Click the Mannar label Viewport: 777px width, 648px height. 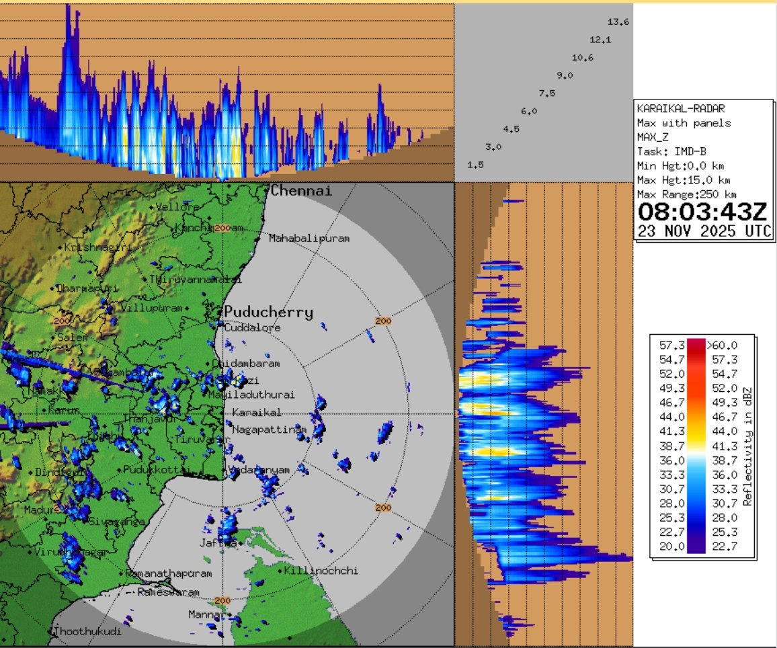(x=206, y=615)
